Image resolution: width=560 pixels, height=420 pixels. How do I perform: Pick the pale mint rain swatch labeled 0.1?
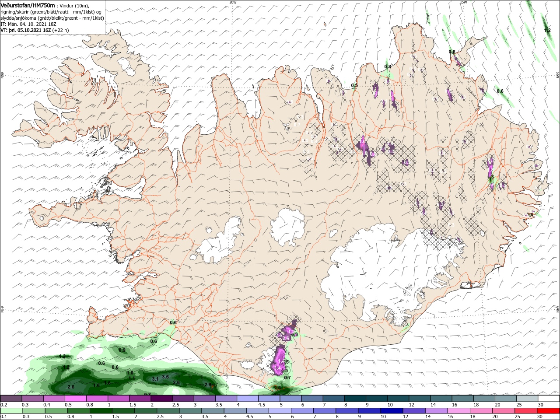click(x=11, y=411)
